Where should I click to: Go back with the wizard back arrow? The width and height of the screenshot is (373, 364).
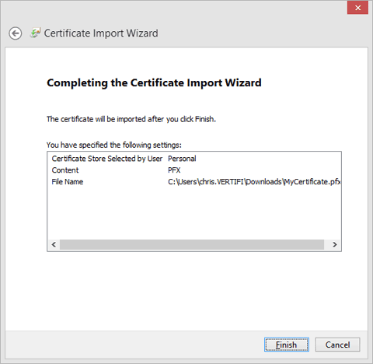16,33
